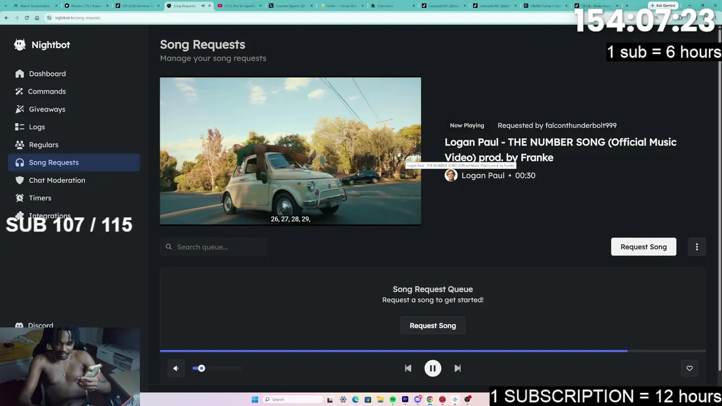Open Chat Moderation settings
This screenshot has width=722, height=406.
pyautogui.click(x=74, y=180)
